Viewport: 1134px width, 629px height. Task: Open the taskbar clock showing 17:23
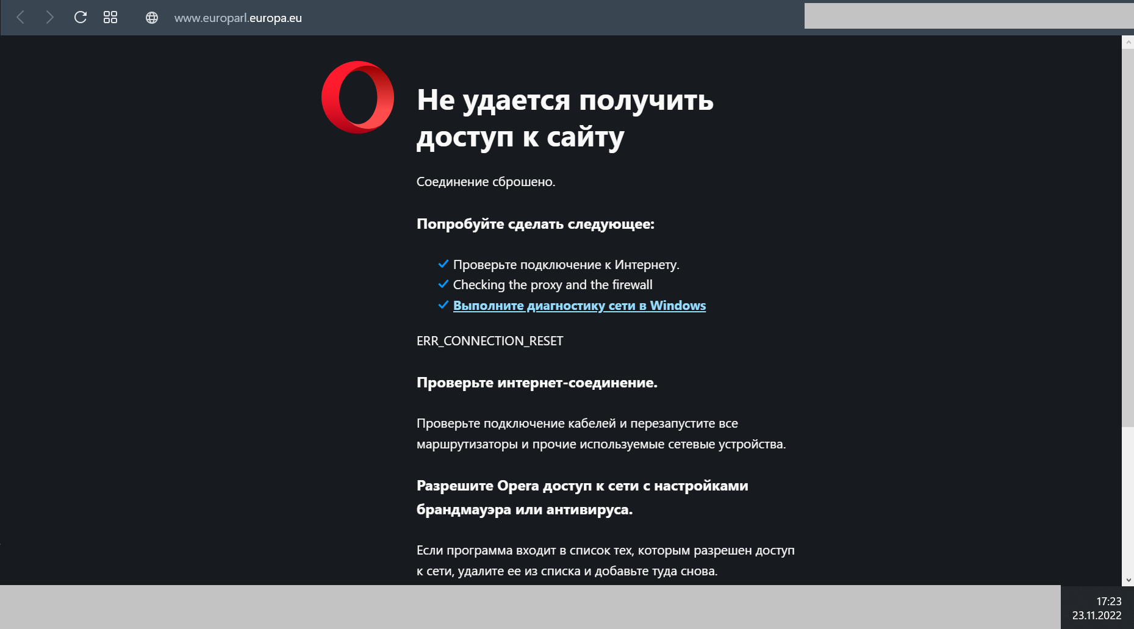1097,608
